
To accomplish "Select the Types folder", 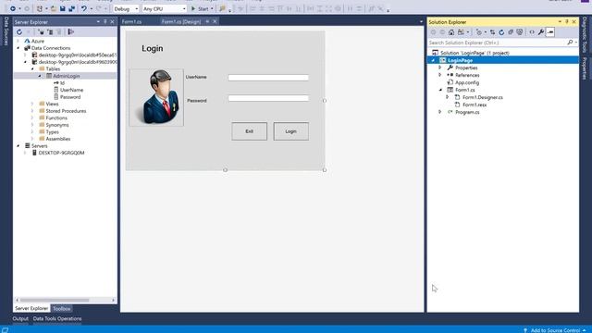I will point(52,131).
